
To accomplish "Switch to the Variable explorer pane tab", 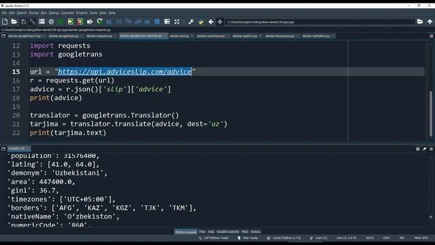I will point(228,231).
